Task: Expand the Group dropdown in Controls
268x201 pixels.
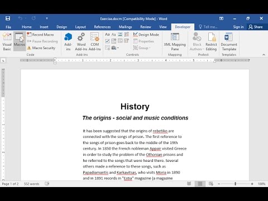Action: coord(142,48)
